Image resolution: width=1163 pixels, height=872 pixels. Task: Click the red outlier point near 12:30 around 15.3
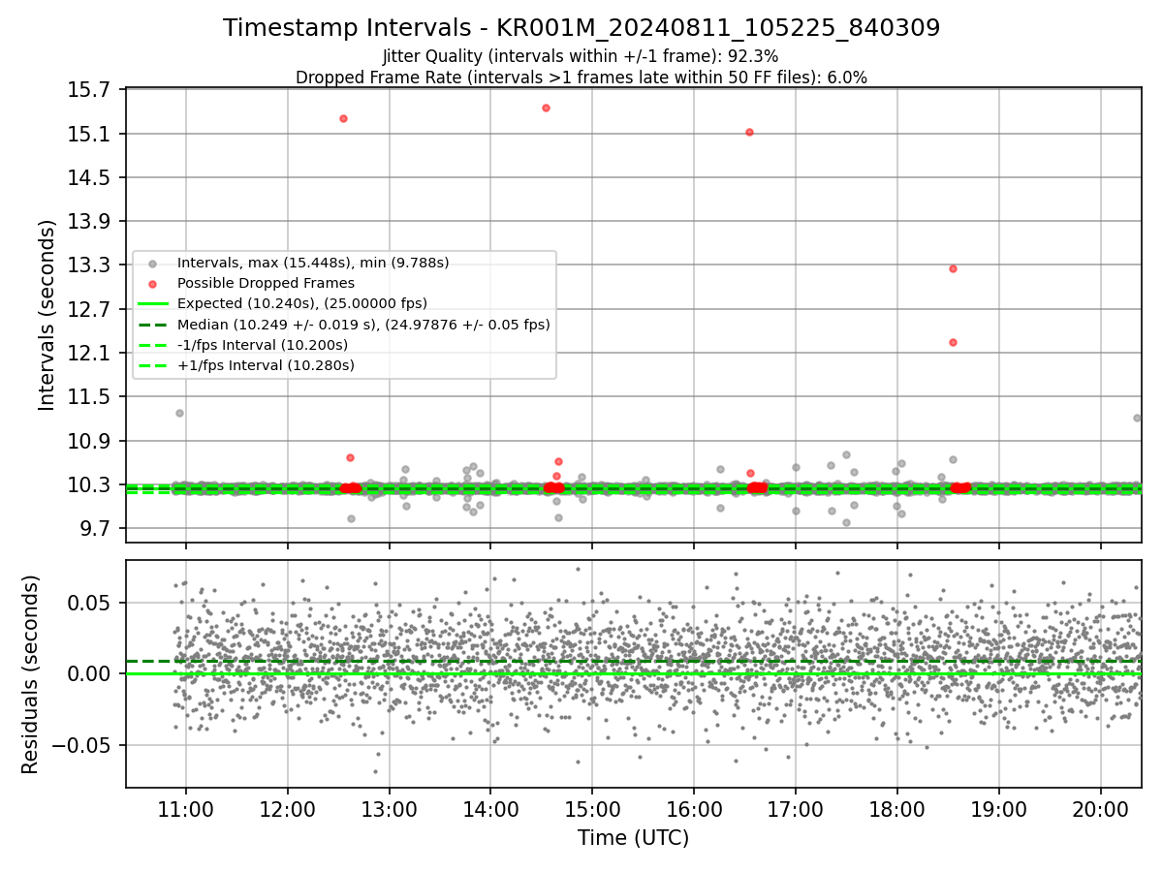(x=343, y=118)
